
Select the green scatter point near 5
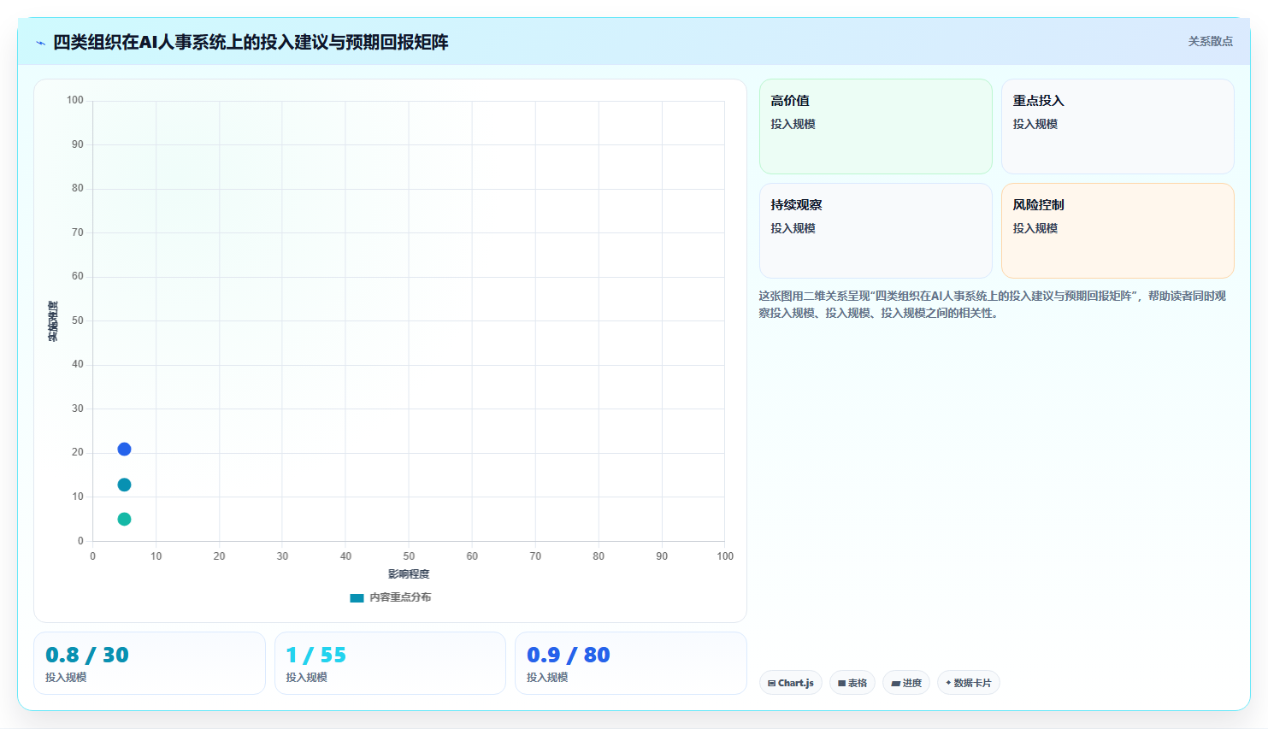pos(124,519)
